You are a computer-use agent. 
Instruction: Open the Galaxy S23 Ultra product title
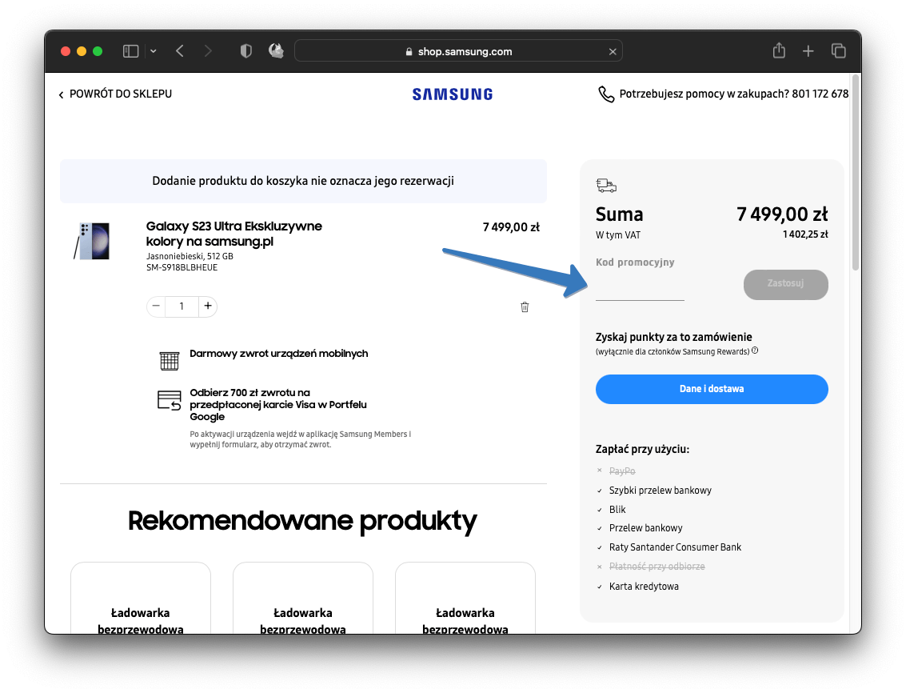tap(233, 234)
